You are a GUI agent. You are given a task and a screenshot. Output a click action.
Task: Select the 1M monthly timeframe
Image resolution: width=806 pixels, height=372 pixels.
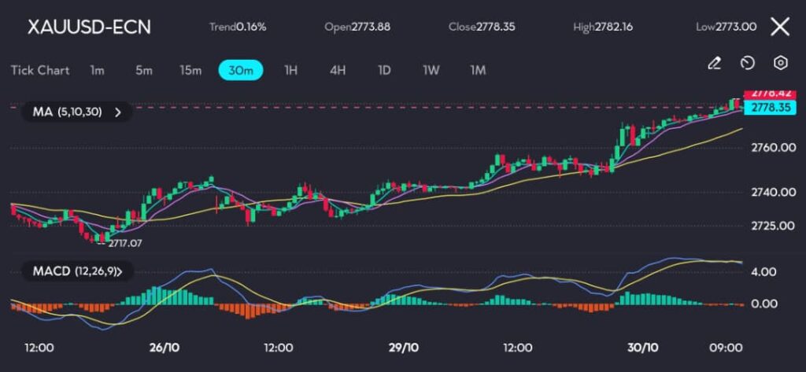click(x=478, y=70)
